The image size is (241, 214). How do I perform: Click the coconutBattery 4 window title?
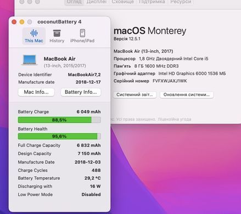pyautogui.click(x=59, y=22)
